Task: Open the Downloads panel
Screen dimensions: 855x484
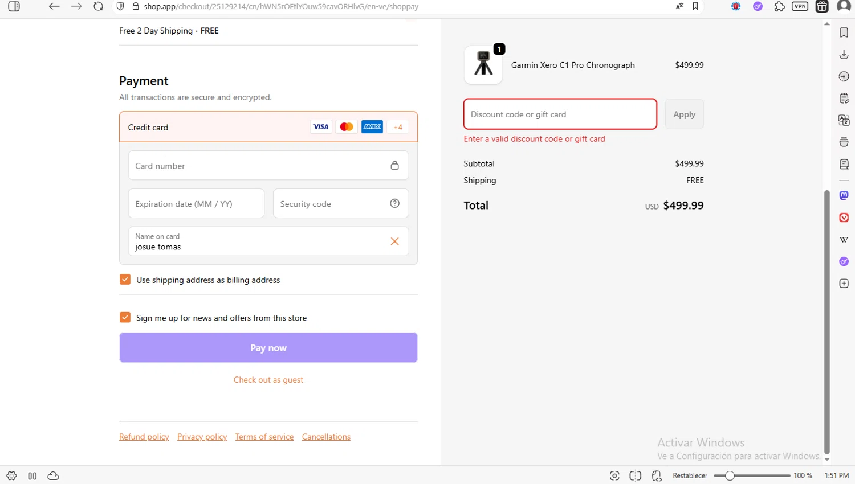Action: point(844,55)
